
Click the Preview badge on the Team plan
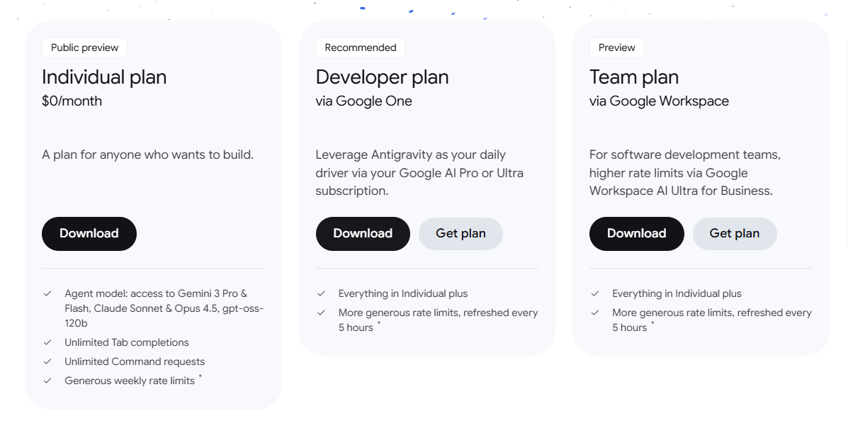(616, 48)
